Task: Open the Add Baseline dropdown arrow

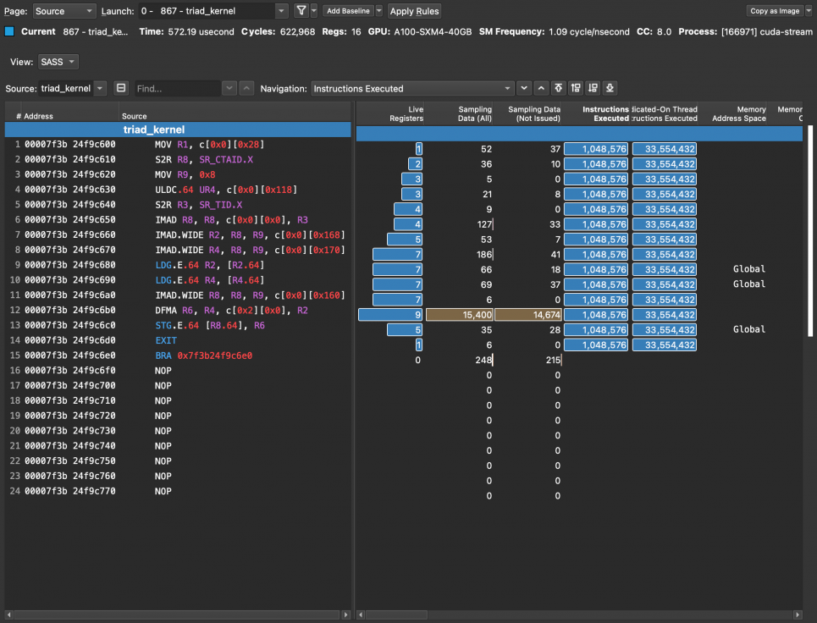Action: [x=378, y=11]
